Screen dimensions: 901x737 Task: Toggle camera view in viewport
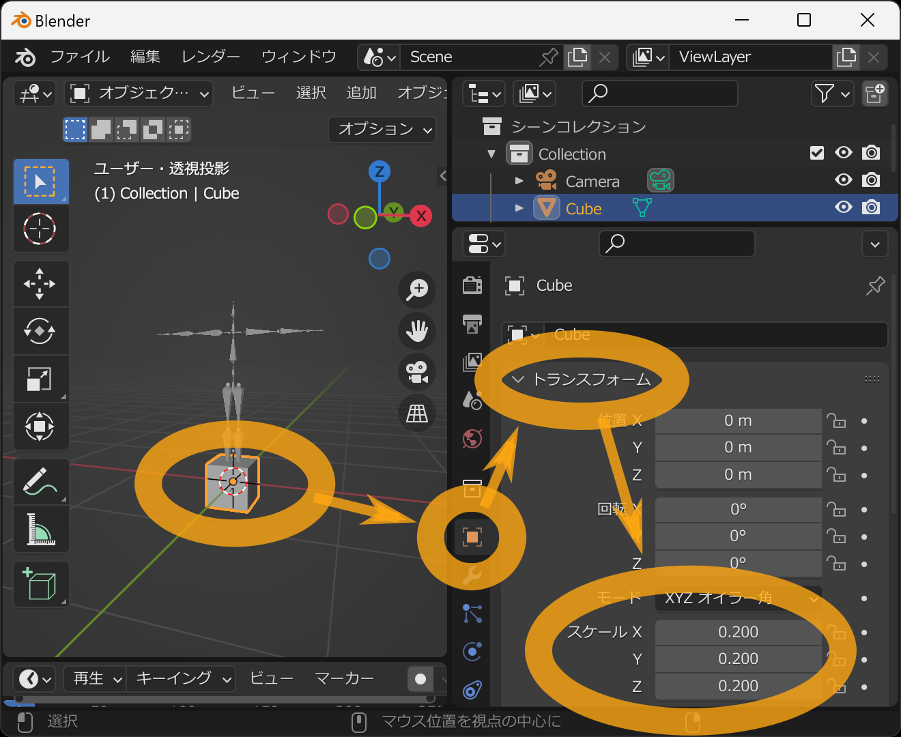[x=417, y=372]
